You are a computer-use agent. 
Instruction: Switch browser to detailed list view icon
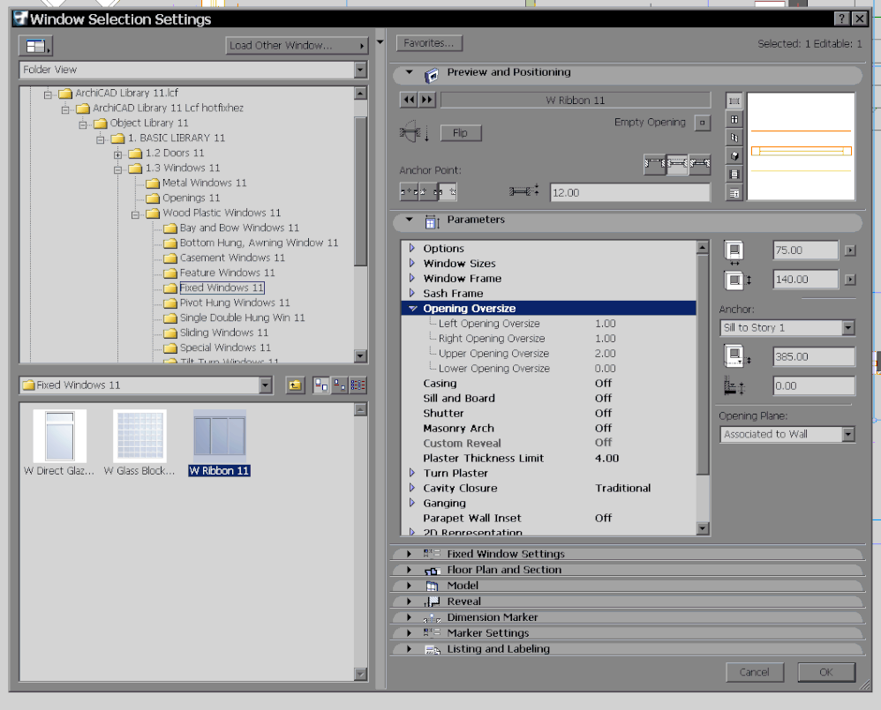(358, 385)
